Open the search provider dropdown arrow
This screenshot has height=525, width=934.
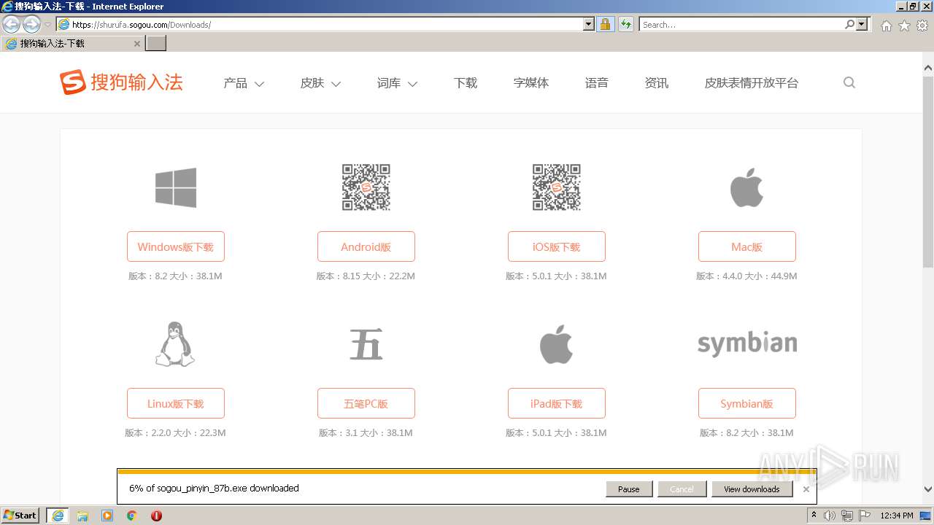pos(862,25)
